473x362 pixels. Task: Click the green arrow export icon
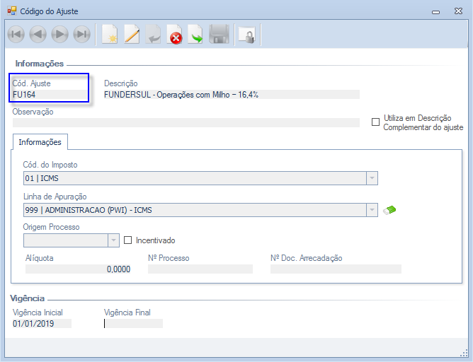(x=195, y=35)
